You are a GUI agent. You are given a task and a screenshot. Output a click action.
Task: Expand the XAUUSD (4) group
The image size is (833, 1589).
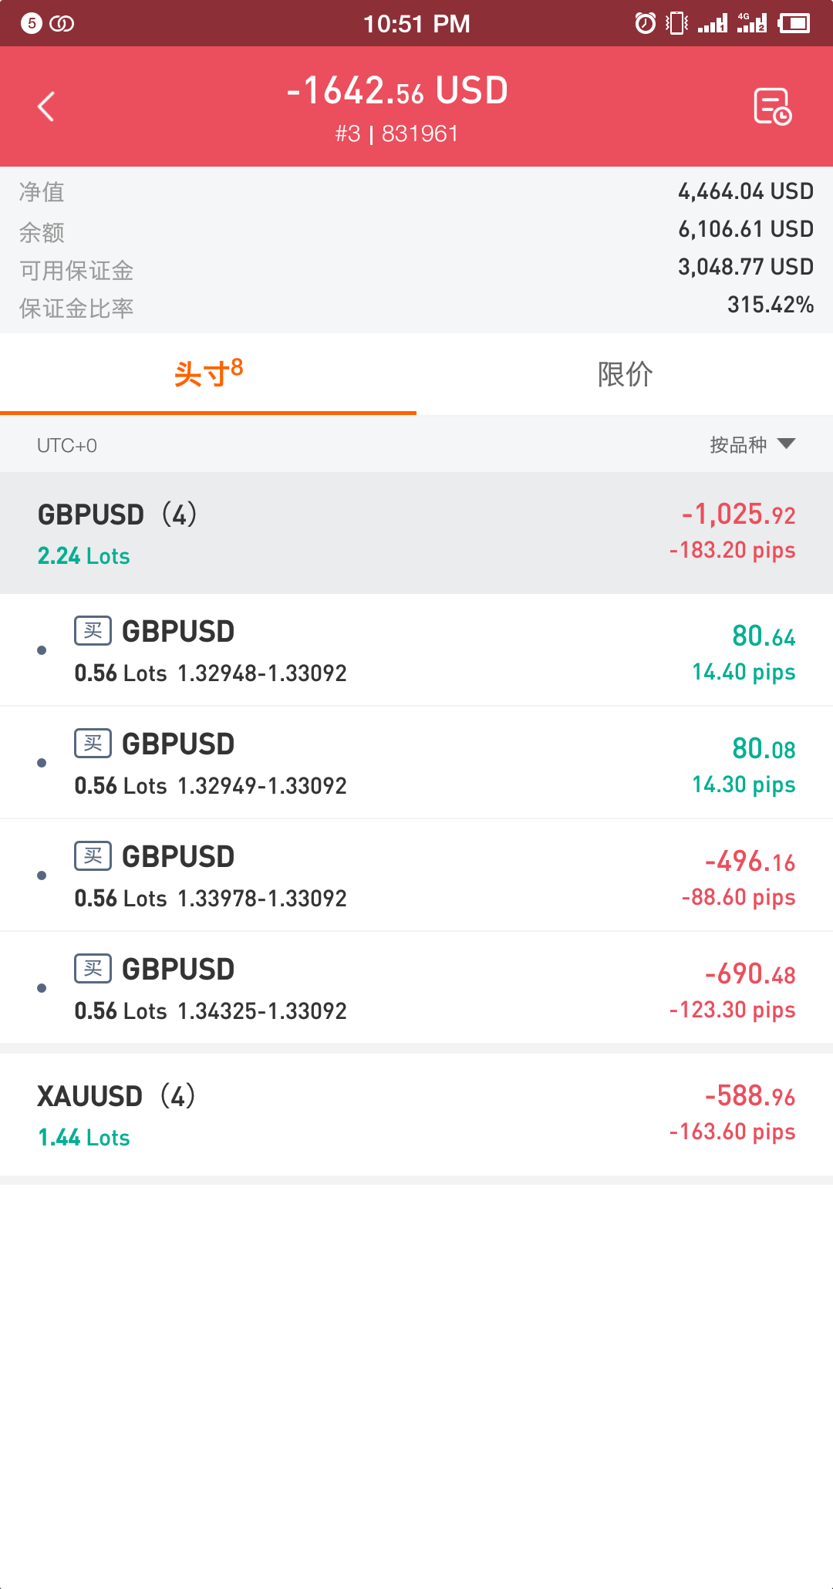tap(416, 1115)
